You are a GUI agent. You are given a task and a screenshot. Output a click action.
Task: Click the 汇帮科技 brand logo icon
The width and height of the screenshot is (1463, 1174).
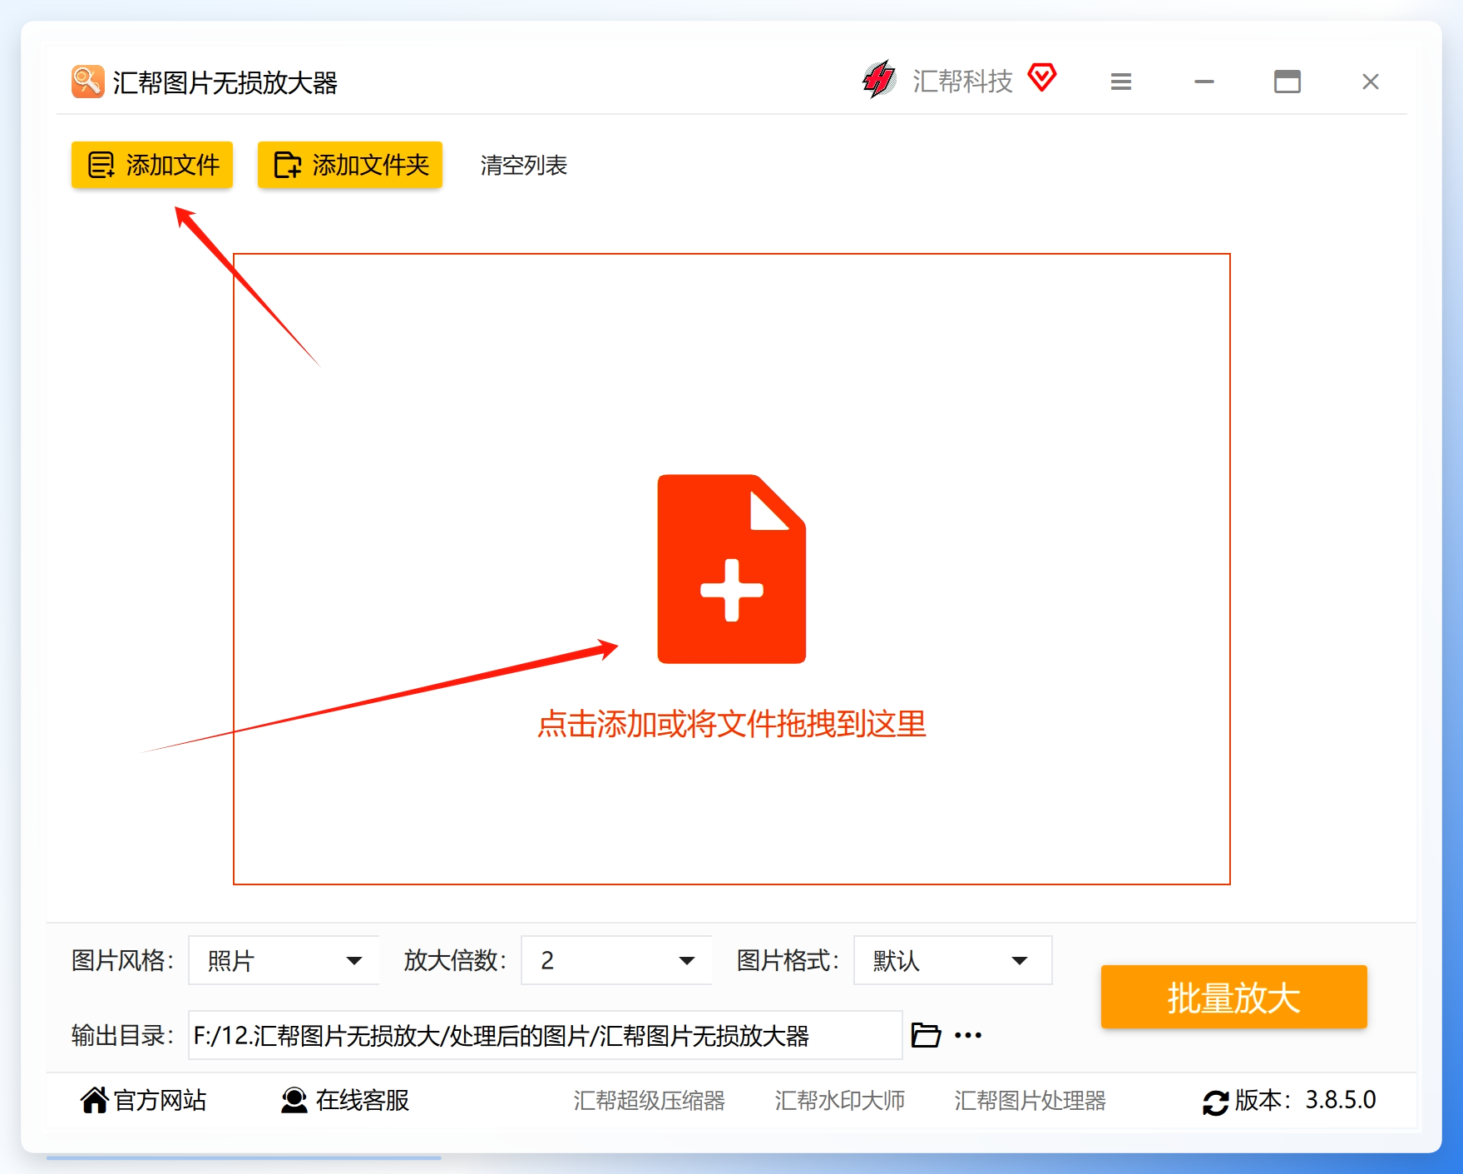coord(878,80)
